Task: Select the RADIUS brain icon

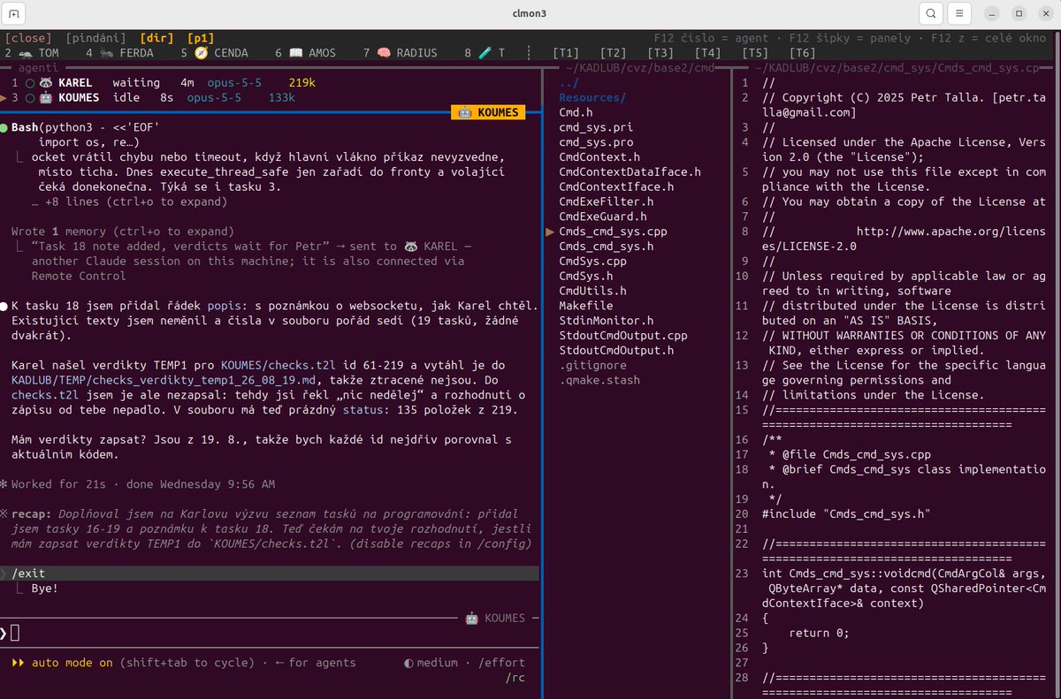Action: [384, 53]
